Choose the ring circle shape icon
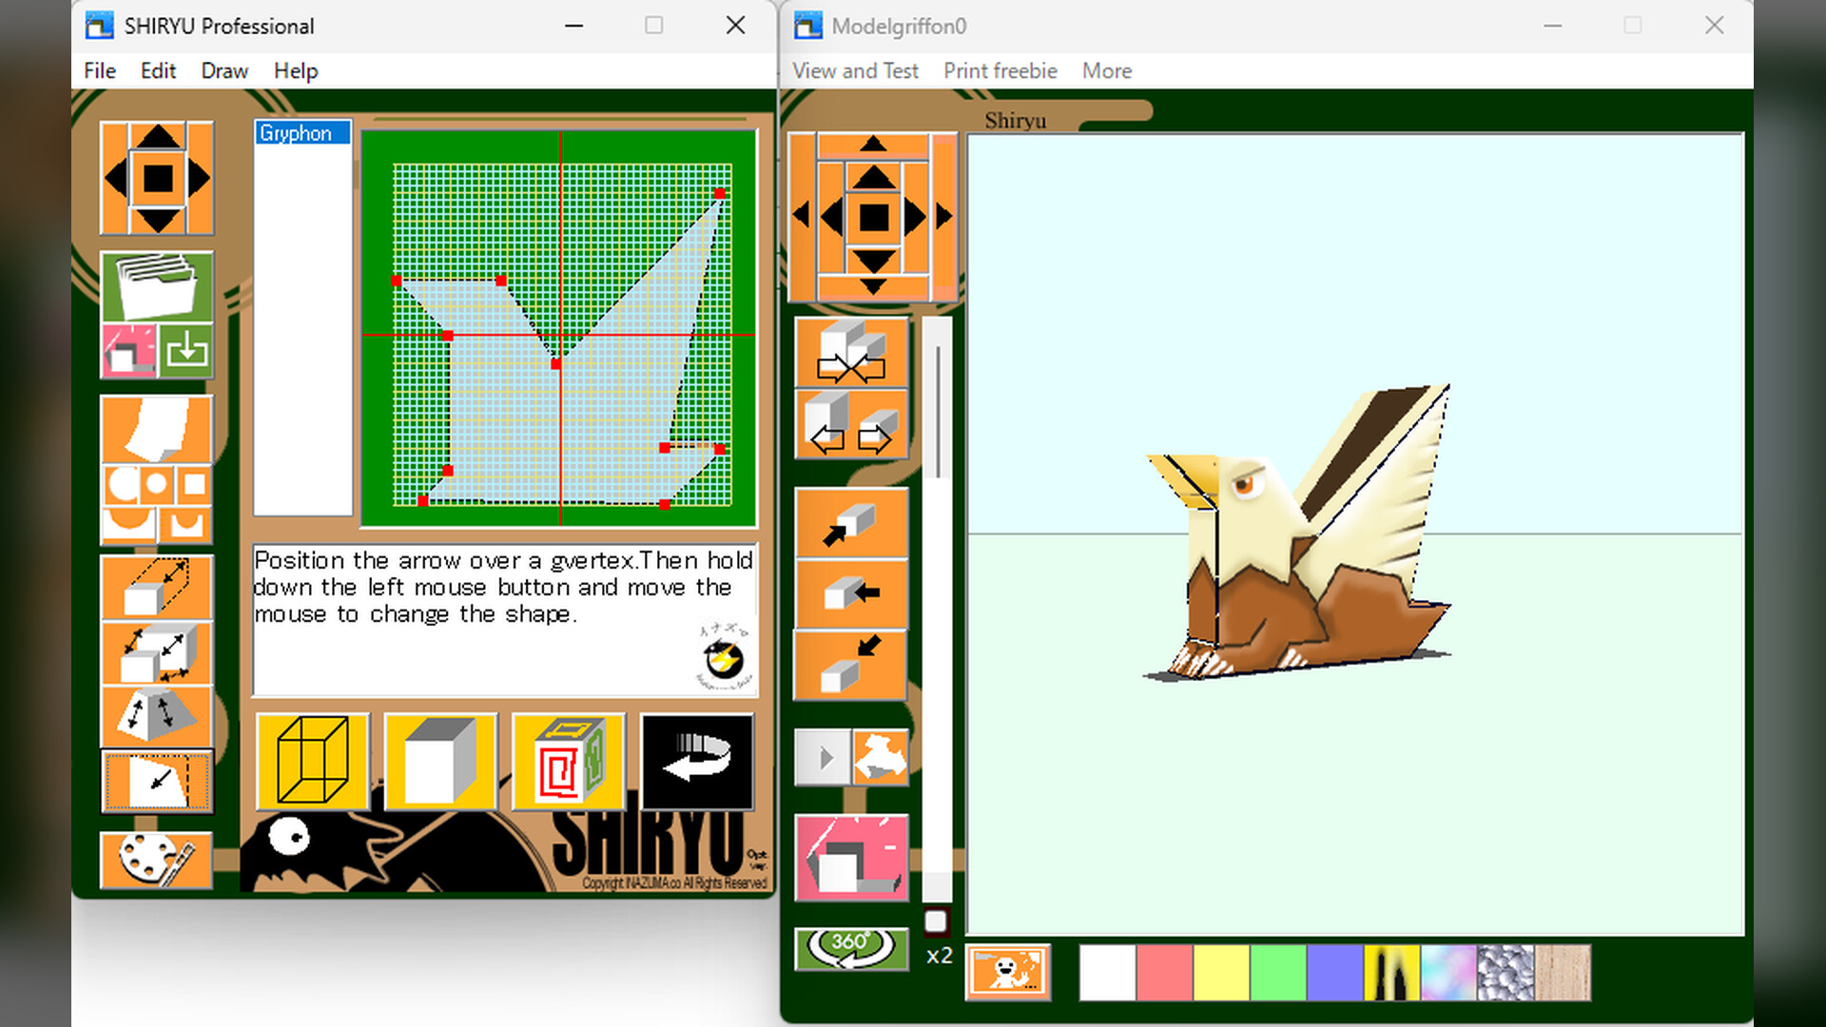Viewport: 1826px width, 1027px height. point(157,485)
